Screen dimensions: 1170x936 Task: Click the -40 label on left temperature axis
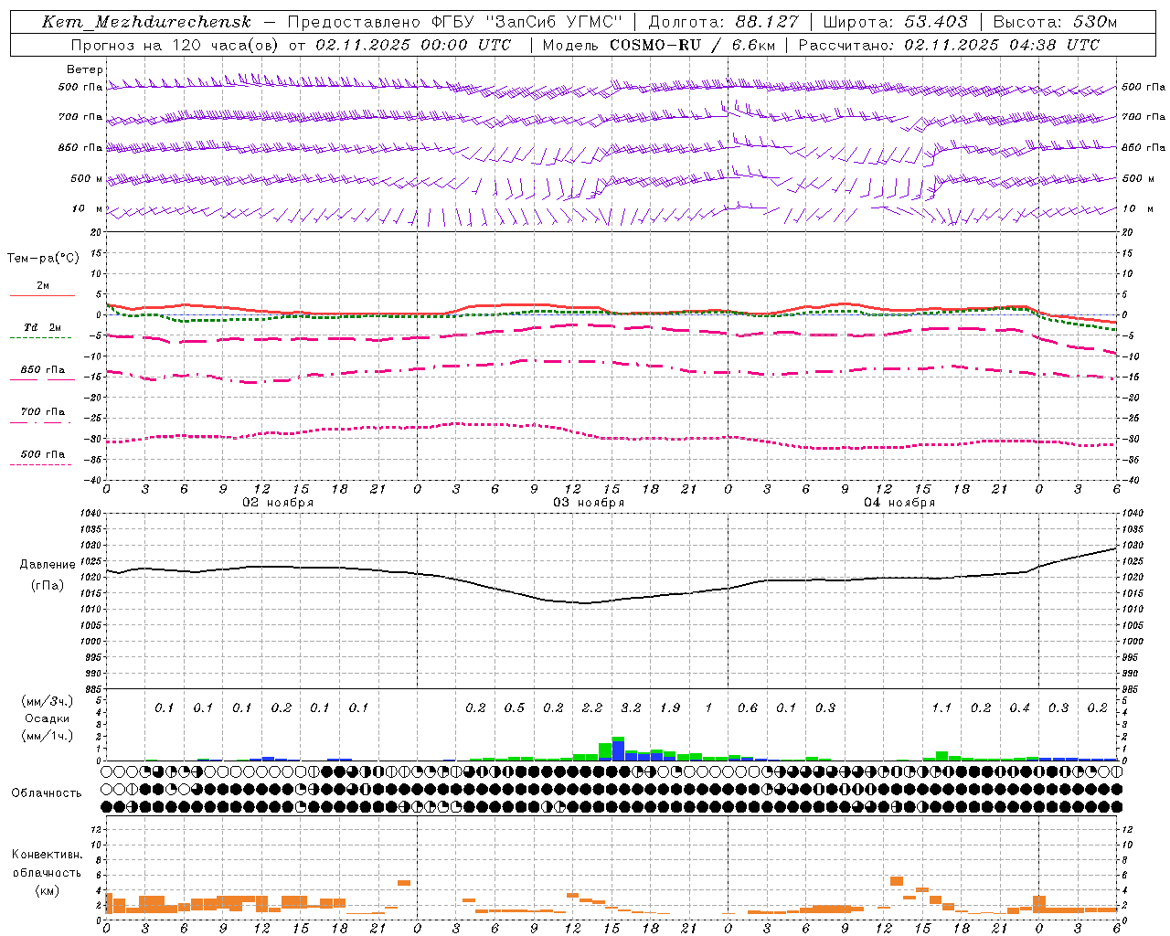coord(92,480)
